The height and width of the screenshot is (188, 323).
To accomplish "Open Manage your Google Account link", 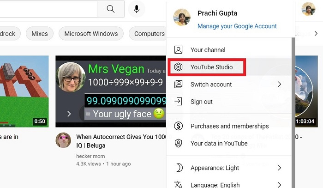I will tap(237, 26).
